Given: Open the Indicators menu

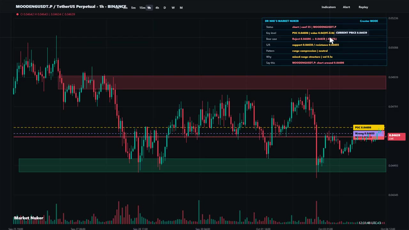Looking at the screenshot, I should tap(328, 7).
